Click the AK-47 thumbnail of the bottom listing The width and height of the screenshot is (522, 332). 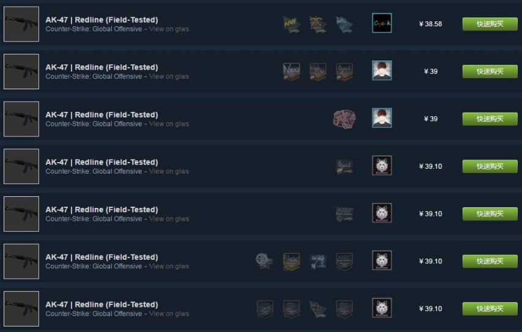point(21,309)
